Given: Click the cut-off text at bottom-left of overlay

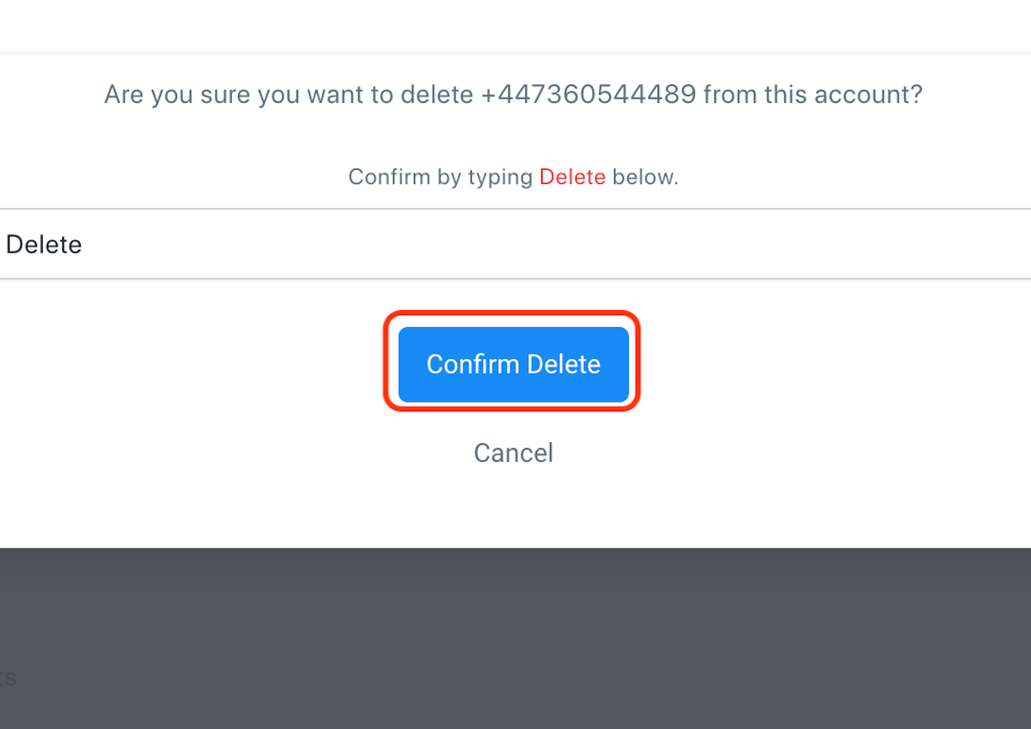Looking at the screenshot, I should point(8,678).
